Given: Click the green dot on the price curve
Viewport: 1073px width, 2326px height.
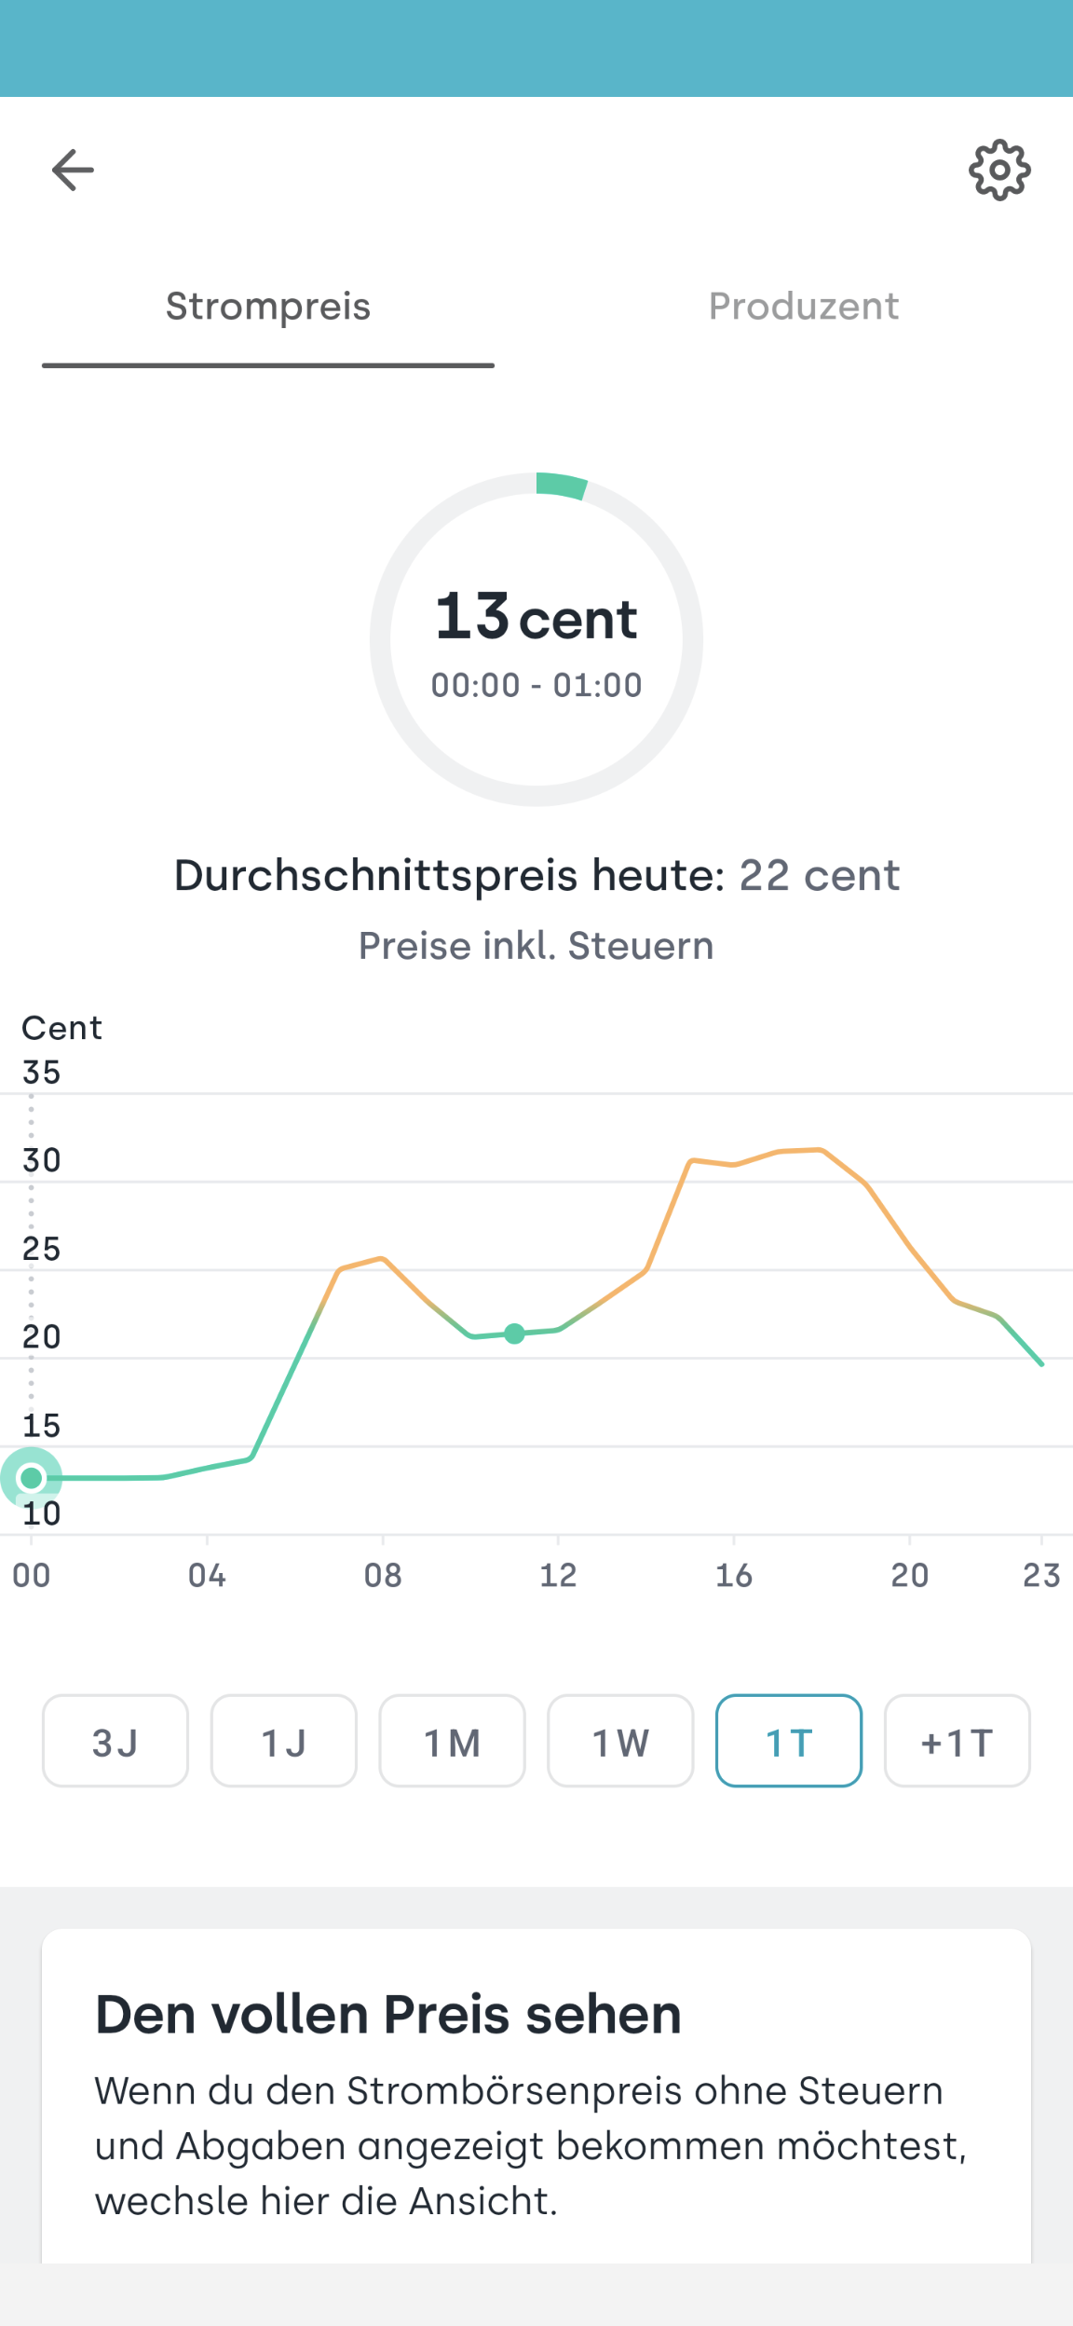Looking at the screenshot, I should pos(514,1334).
